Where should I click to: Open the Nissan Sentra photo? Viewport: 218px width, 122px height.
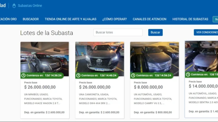point(202,58)
